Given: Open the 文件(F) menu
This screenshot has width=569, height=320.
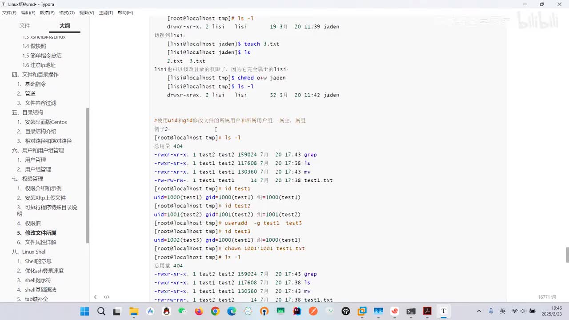Looking at the screenshot, I should tap(9, 13).
